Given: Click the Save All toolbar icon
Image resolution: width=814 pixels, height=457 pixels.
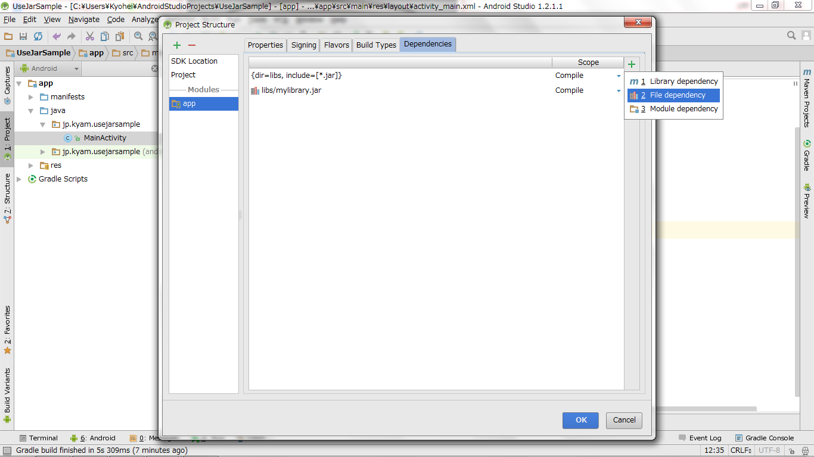Looking at the screenshot, I should point(23,36).
